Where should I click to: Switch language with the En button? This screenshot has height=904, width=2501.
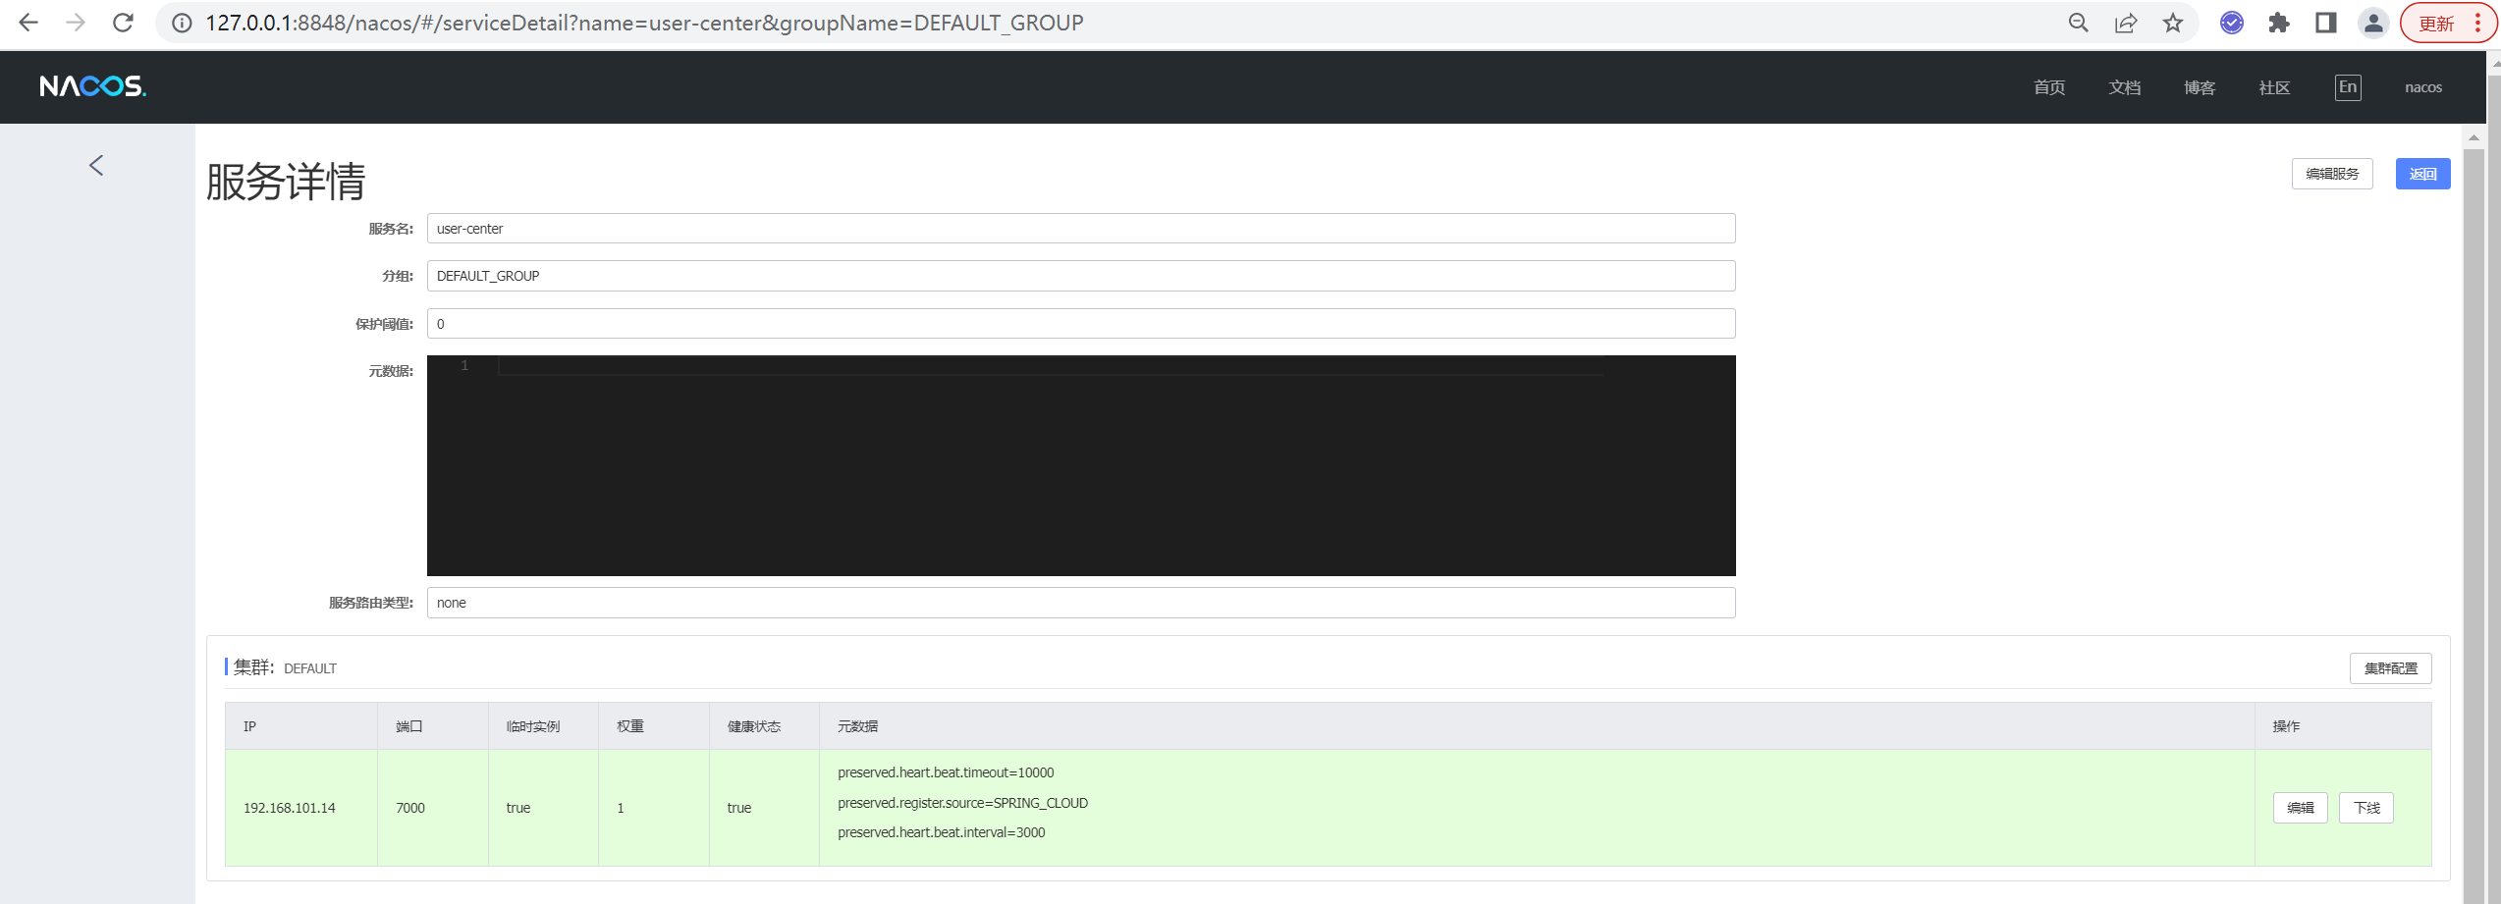2348,87
